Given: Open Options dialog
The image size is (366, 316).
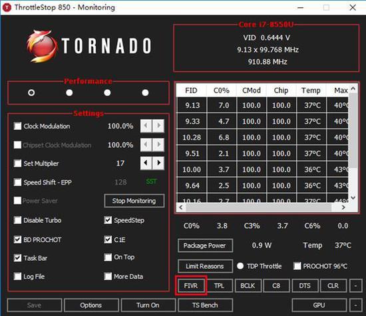Looking at the screenshot, I should coord(91,305).
